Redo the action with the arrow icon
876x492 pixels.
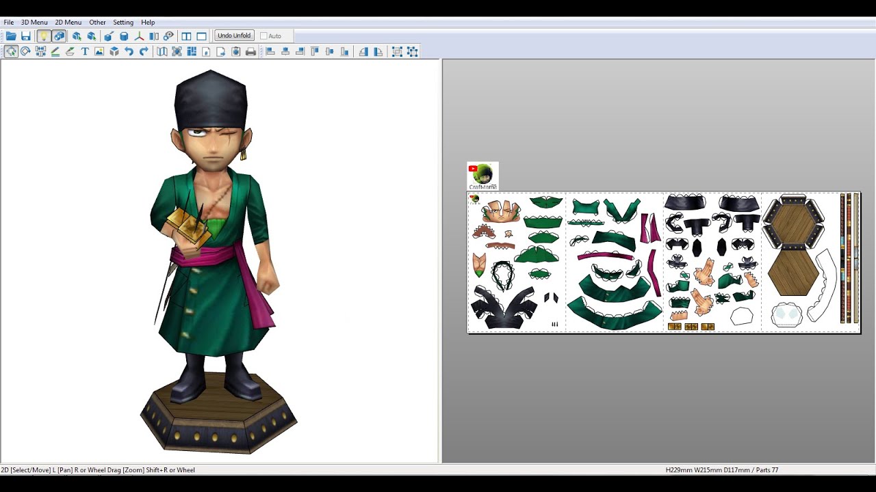144,52
